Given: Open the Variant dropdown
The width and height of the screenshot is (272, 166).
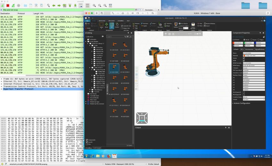Looking at the screenshot, I should 254,99.
